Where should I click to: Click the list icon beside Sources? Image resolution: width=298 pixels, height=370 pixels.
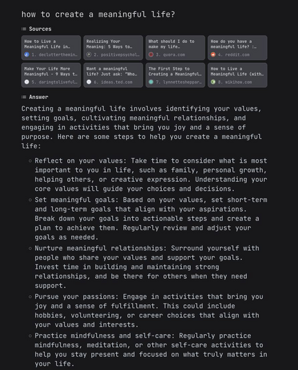[24, 29]
